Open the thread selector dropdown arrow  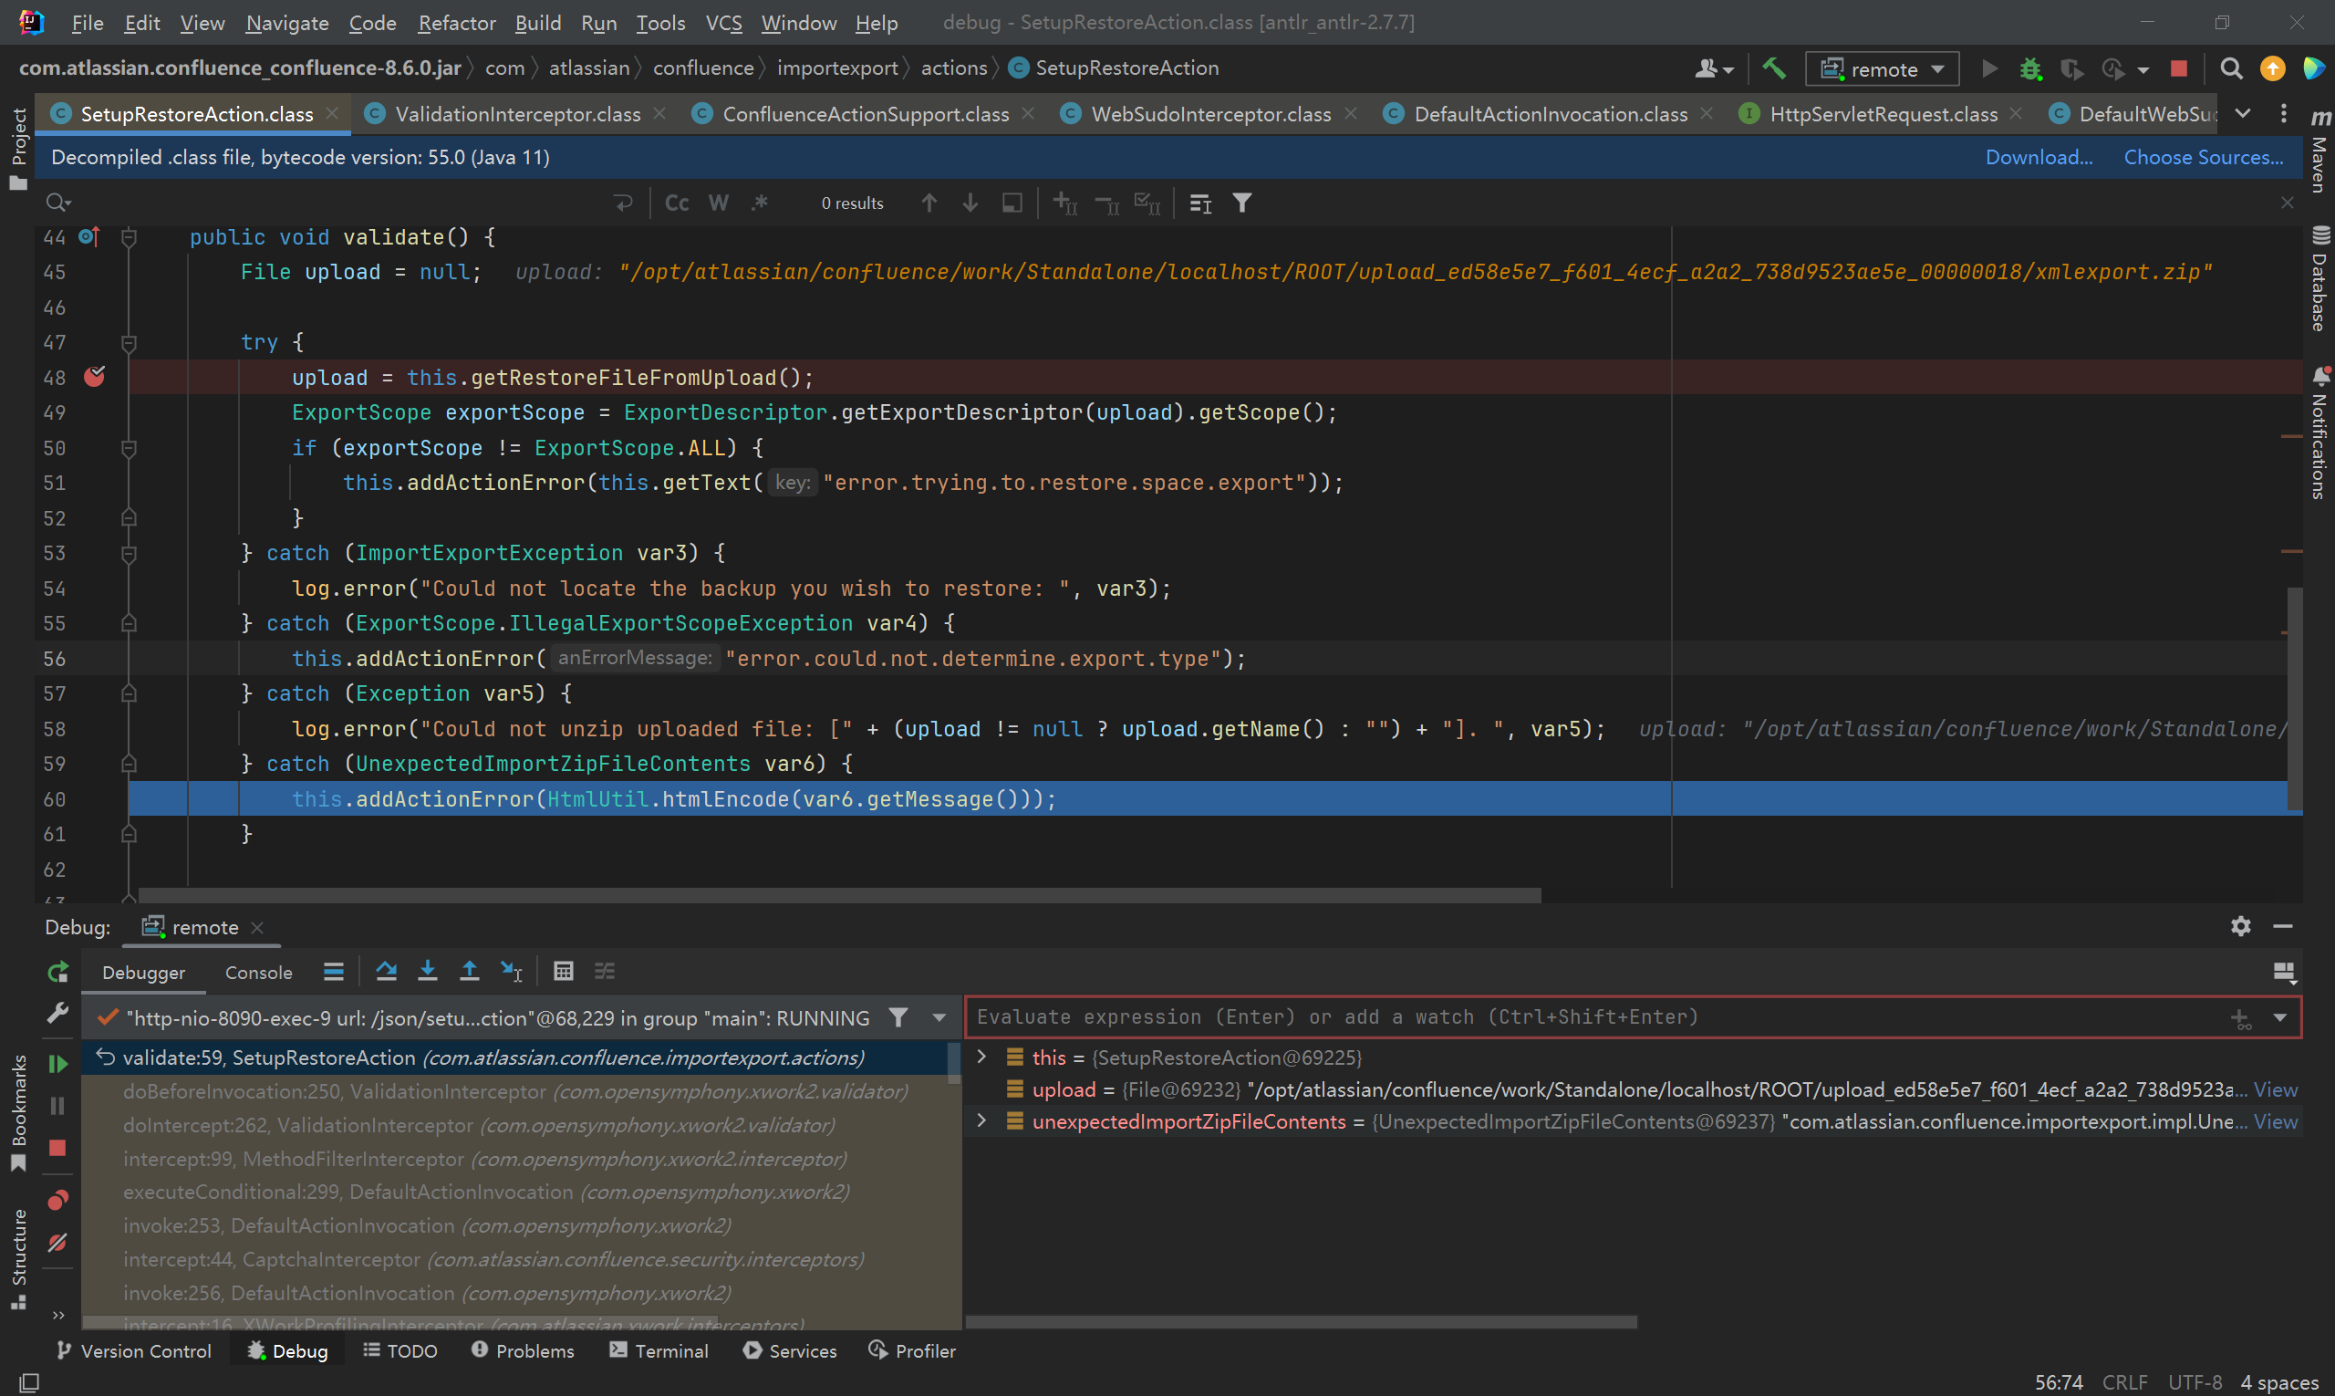[939, 1018]
